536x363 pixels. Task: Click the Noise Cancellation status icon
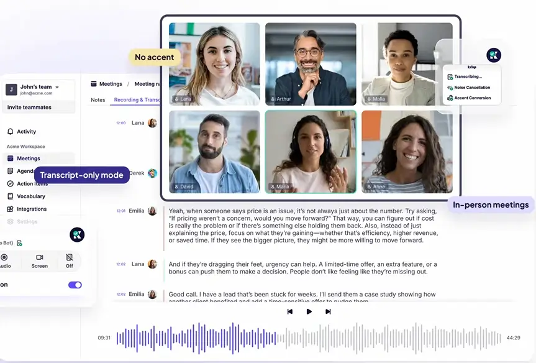click(x=449, y=88)
